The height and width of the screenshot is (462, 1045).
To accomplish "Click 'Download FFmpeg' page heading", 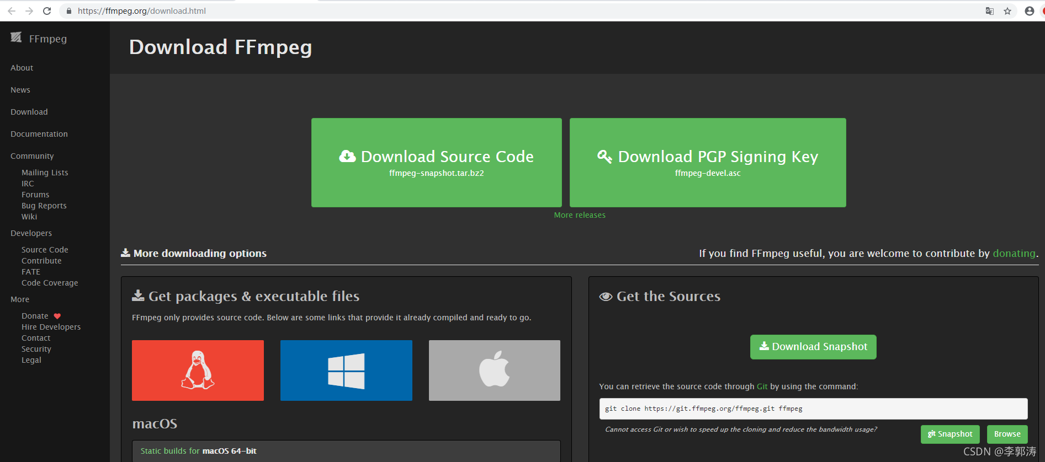I will point(220,47).
